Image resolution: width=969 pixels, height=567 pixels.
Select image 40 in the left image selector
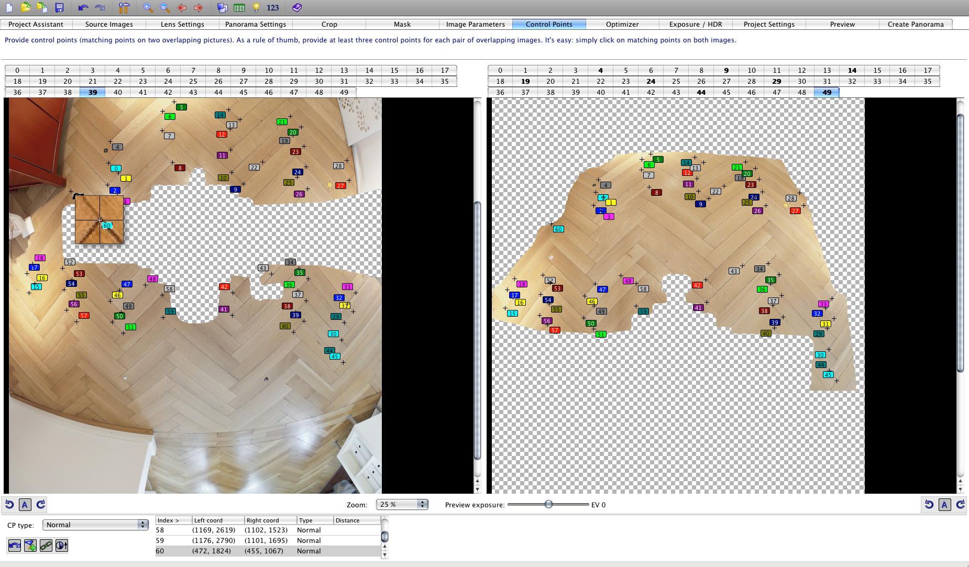tap(118, 92)
